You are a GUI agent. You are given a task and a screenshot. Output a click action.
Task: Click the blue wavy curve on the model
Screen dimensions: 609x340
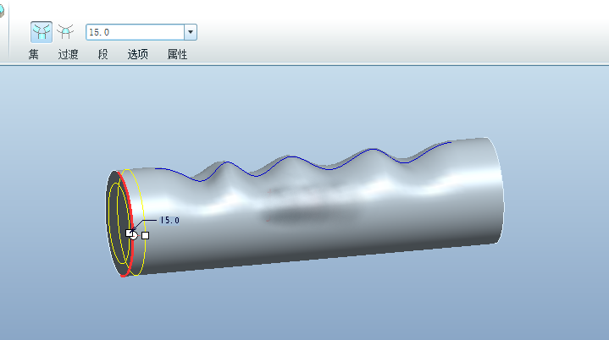coord(291,157)
